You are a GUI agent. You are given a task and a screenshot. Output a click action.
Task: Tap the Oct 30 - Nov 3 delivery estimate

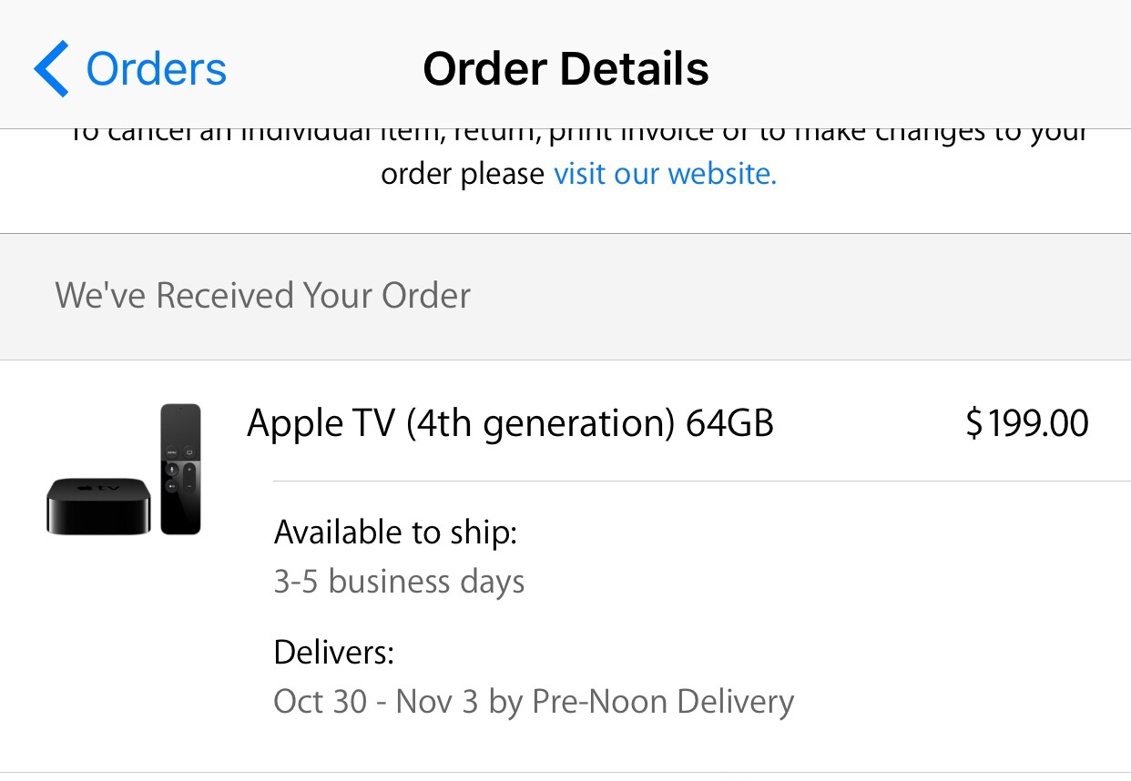coord(375,701)
